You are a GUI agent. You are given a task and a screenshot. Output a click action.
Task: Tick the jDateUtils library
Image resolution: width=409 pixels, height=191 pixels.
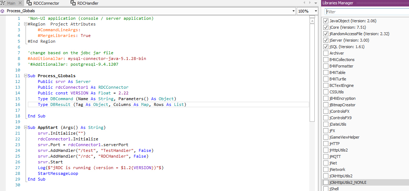click(325, 124)
